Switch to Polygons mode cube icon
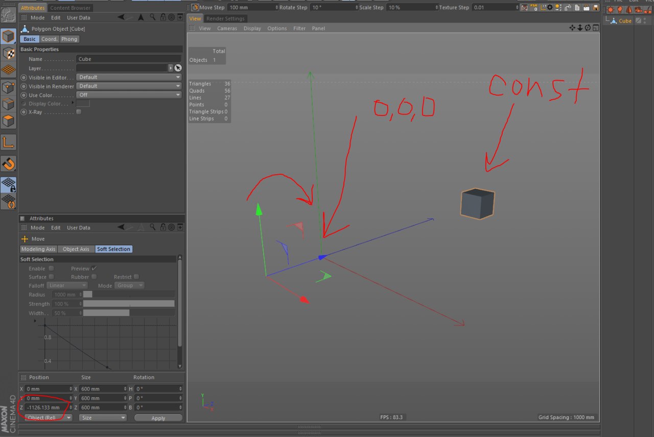This screenshot has height=437, width=654. (8, 122)
